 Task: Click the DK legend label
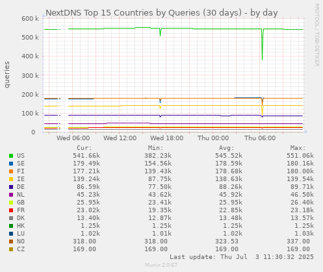click(21, 218)
